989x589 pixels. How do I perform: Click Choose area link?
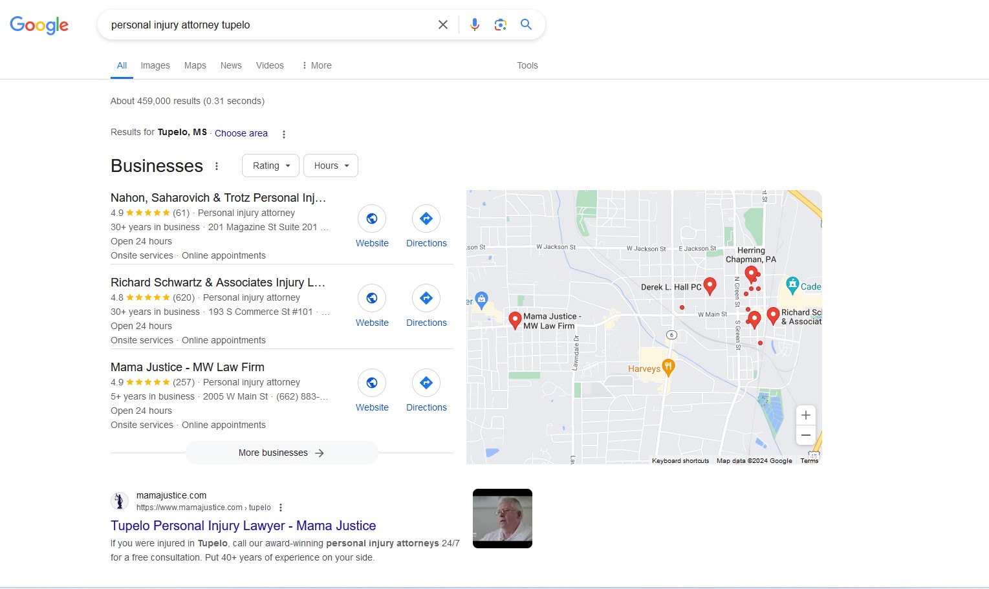pyautogui.click(x=241, y=133)
